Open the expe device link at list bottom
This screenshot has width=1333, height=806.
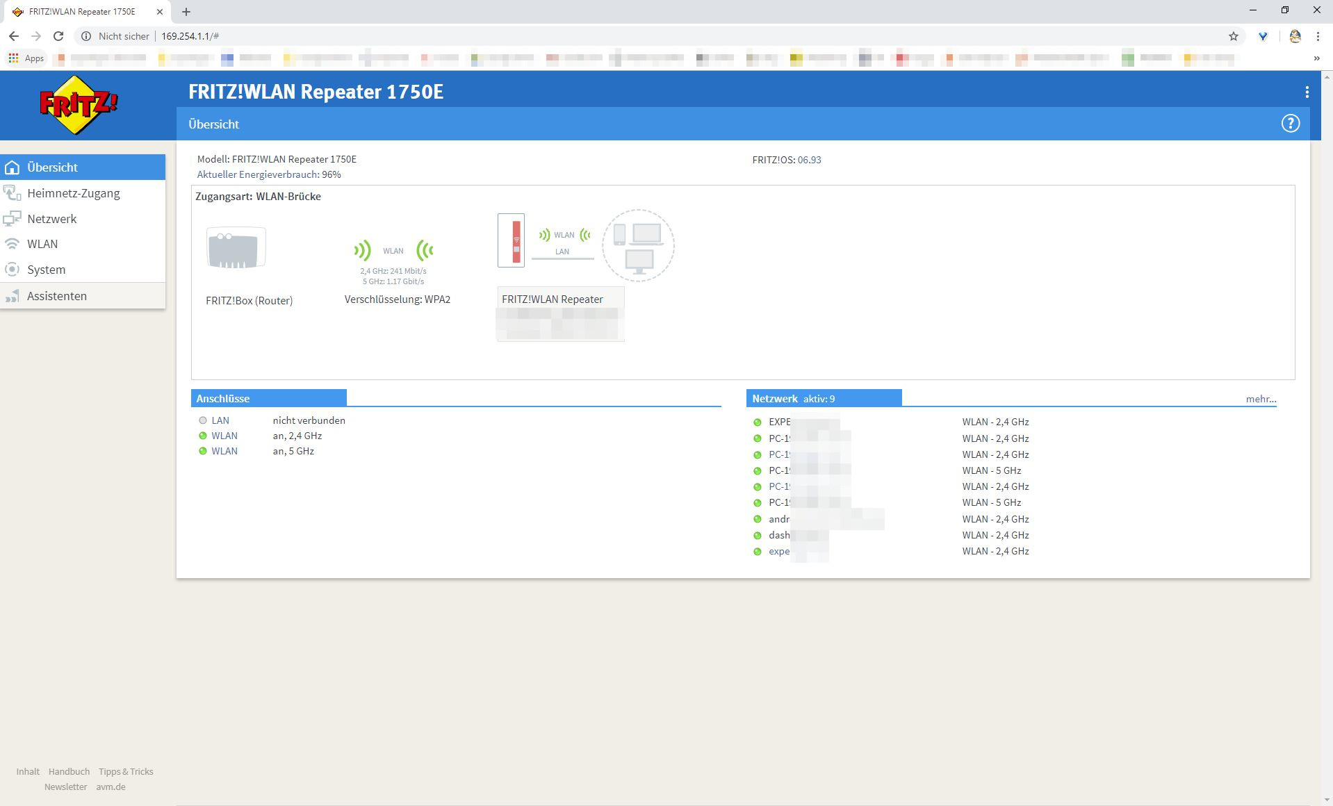(x=779, y=551)
